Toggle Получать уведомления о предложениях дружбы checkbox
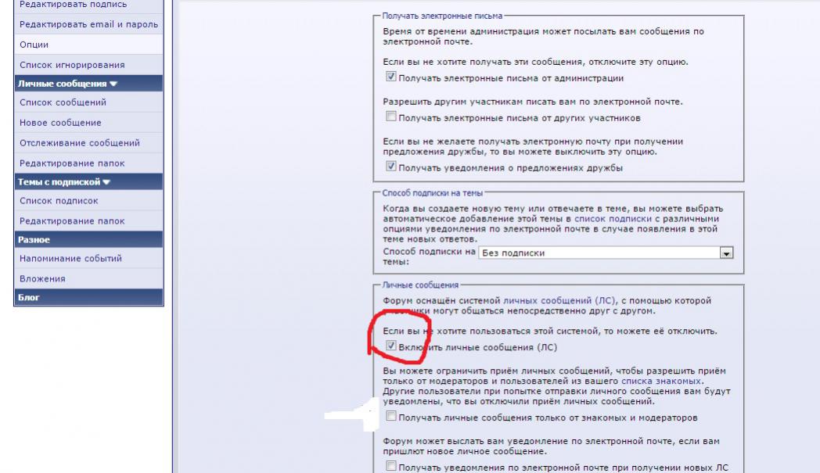This screenshot has width=820, height=473. coord(391,167)
